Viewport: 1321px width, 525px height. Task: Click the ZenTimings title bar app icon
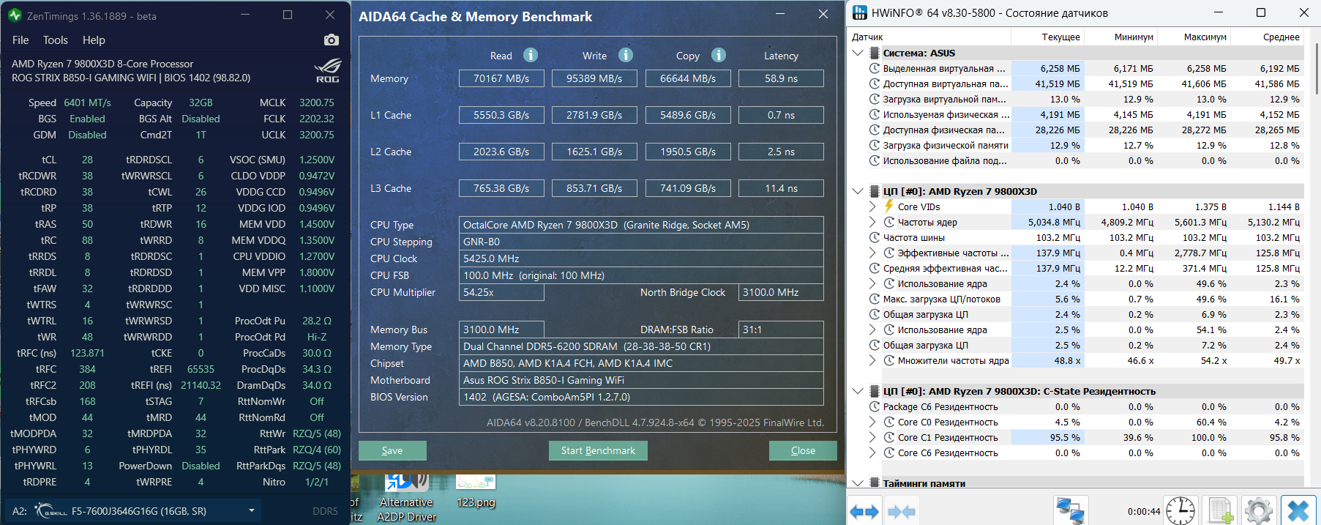[15, 15]
